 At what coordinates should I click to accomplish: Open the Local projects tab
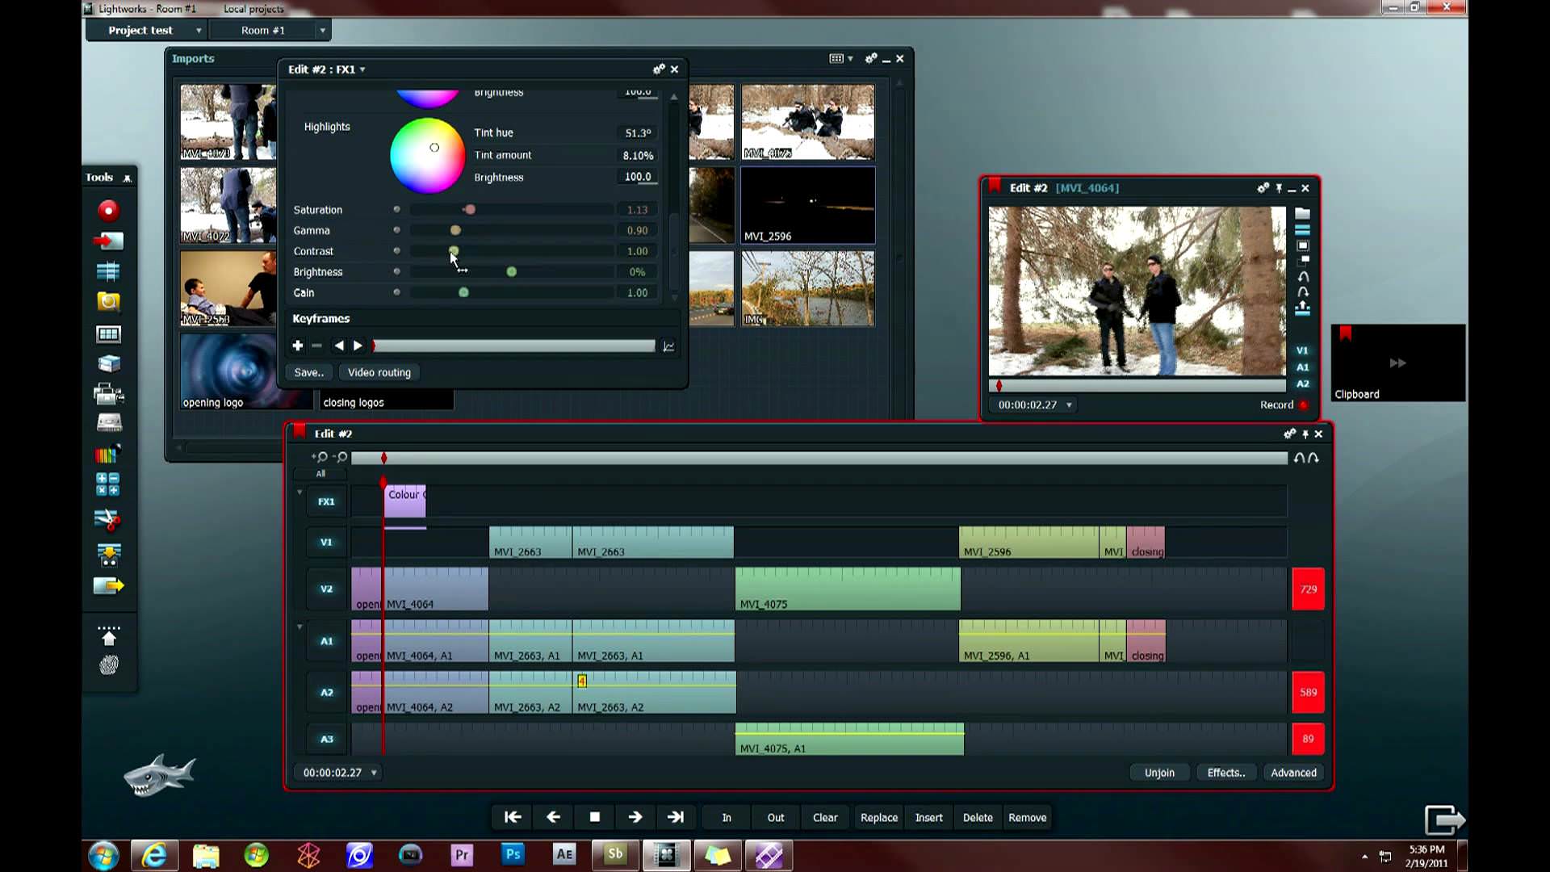click(x=253, y=9)
